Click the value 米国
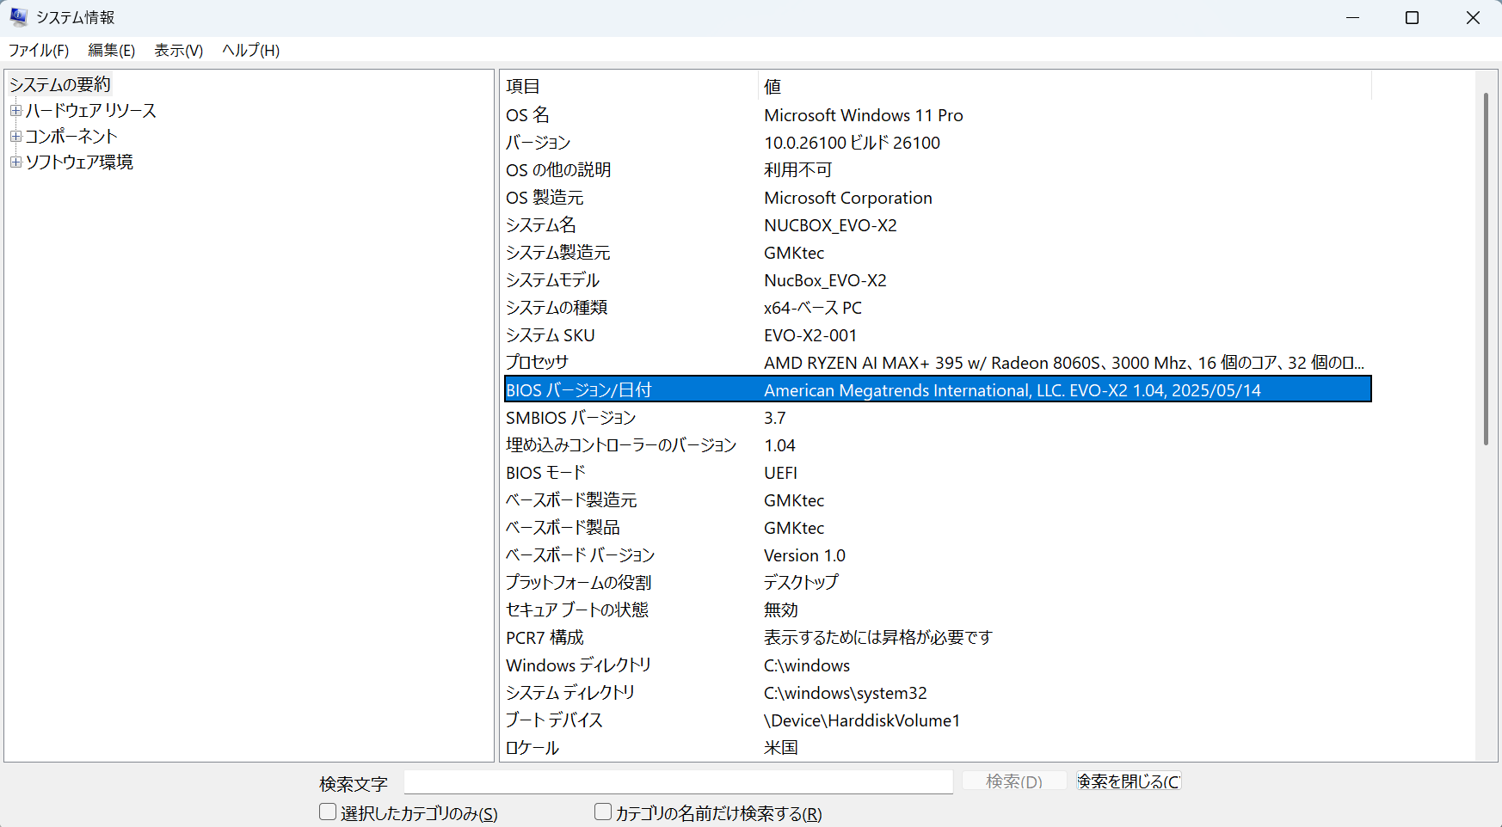This screenshot has height=827, width=1502. tap(781, 748)
